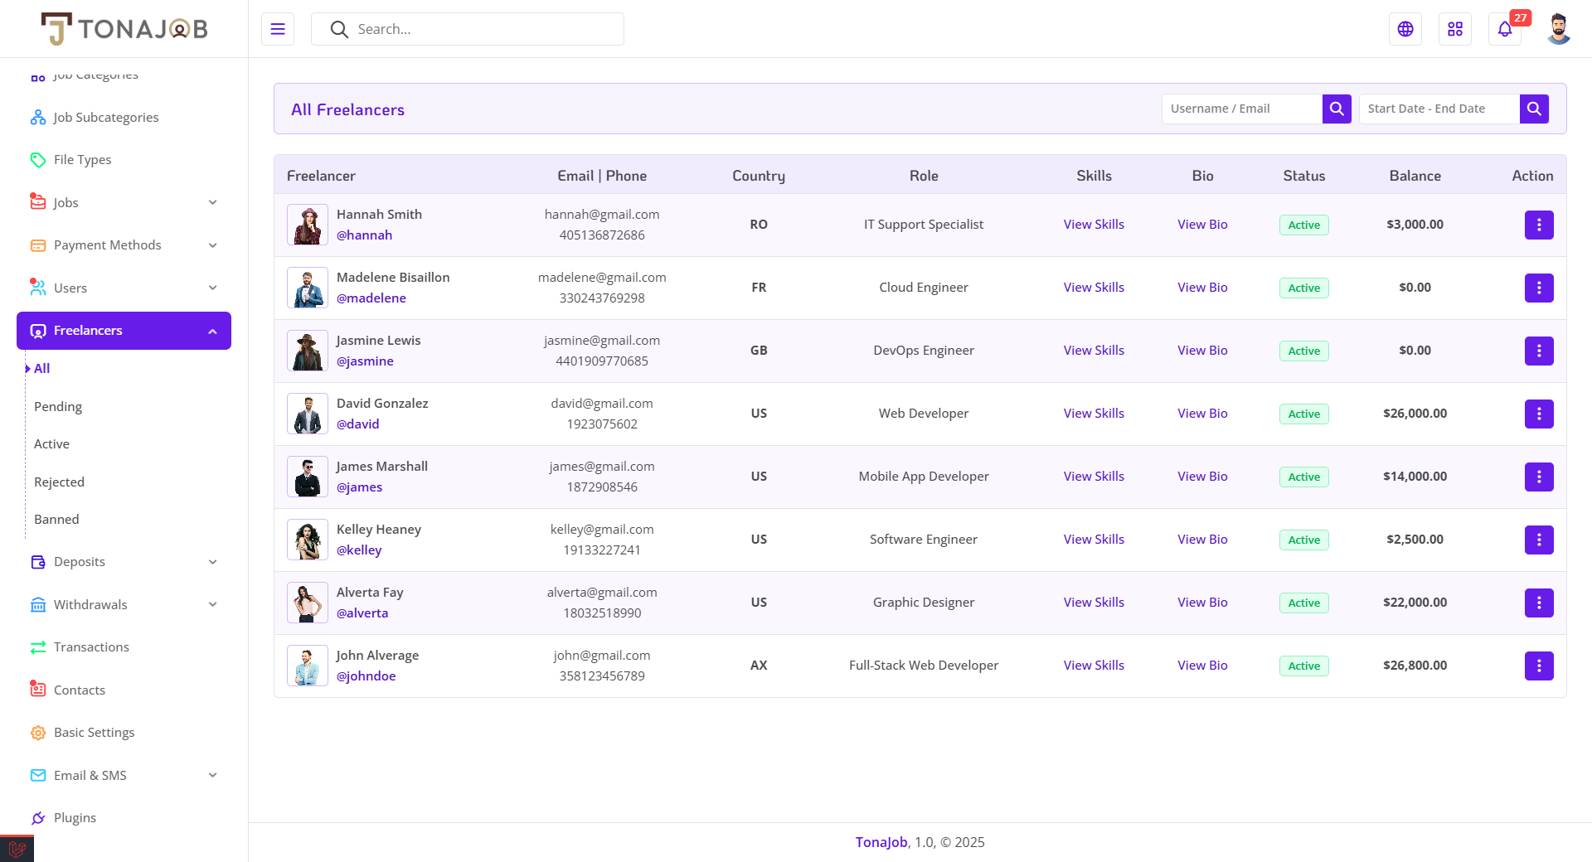The image size is (1592, 862).
Task: Click Alverta Fay's profile thumbnail
Action: [308, 603]
